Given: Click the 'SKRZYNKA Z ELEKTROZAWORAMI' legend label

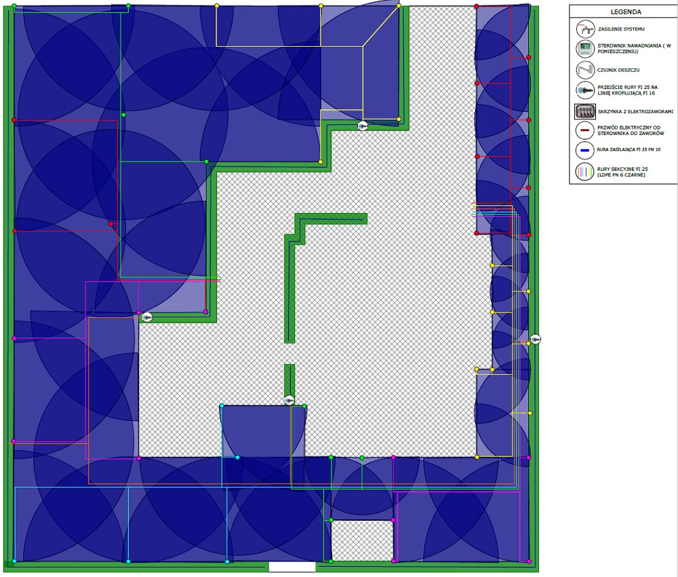Looking at the screenshot, I should tap(635, 111).
